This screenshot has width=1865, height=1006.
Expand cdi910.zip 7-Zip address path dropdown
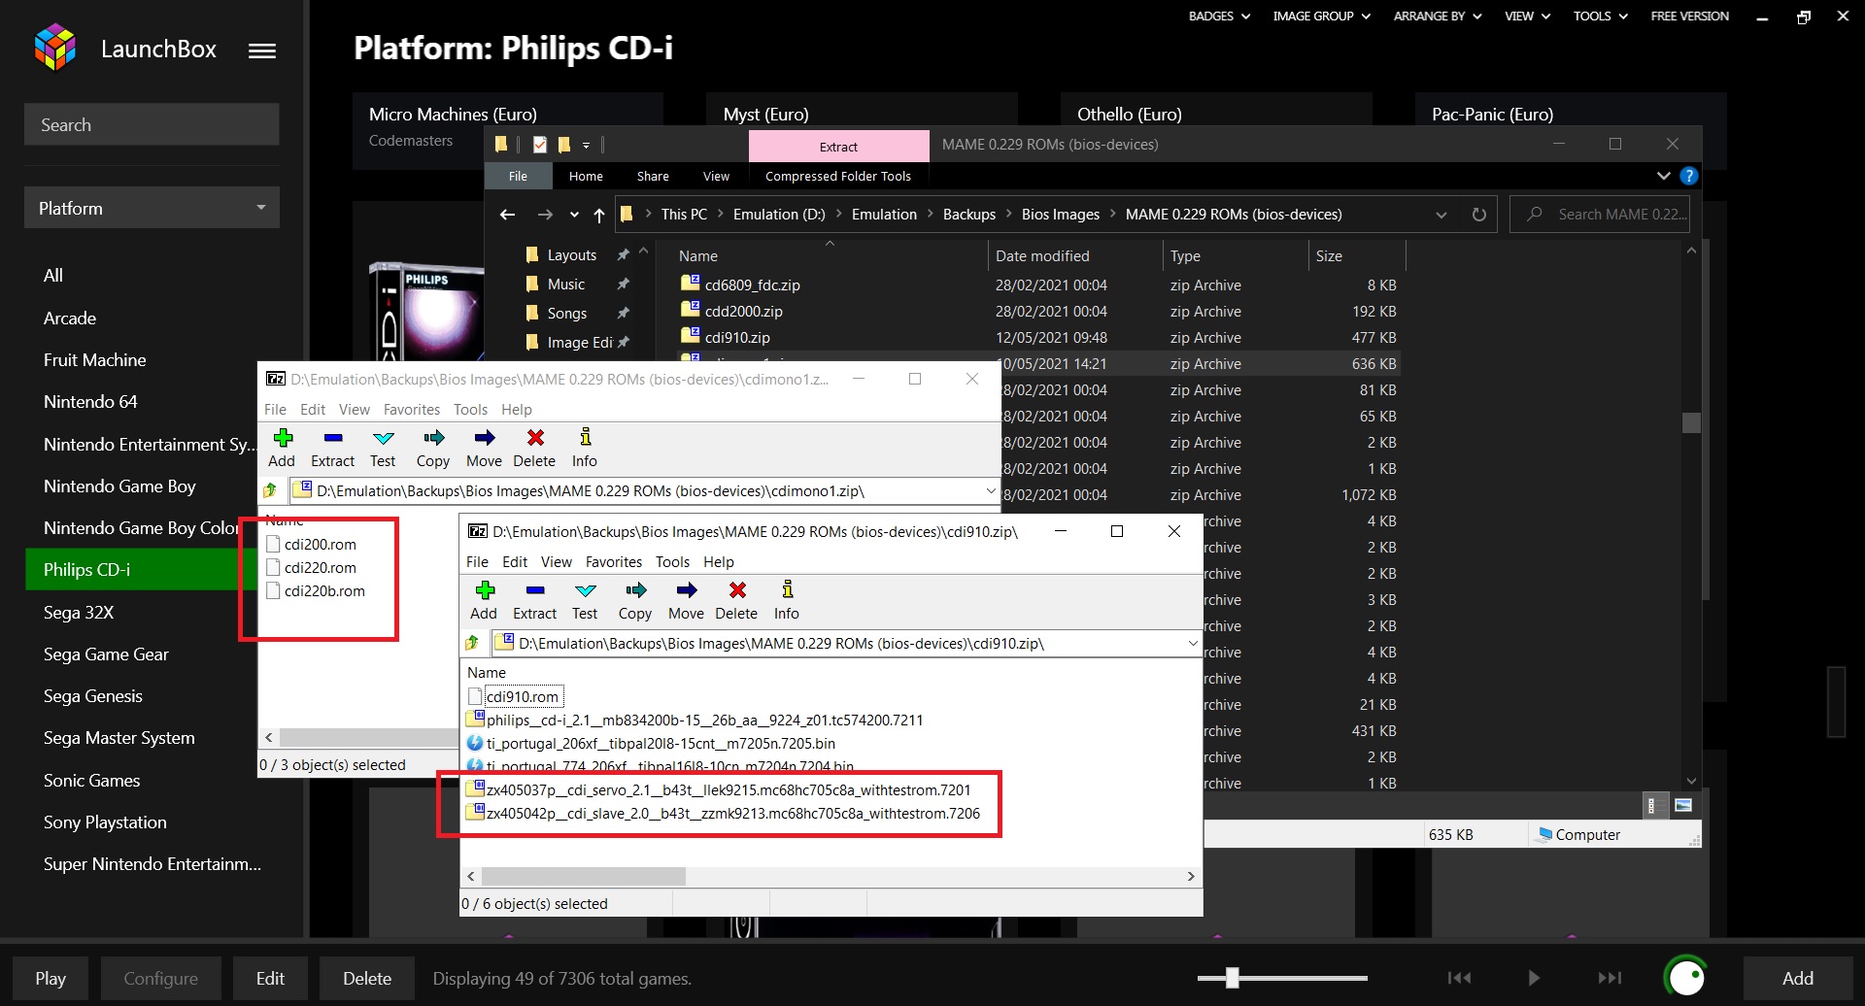pos(1193,643)
